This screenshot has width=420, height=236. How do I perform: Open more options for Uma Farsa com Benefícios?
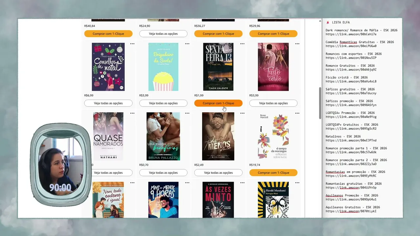coord(187,113)
